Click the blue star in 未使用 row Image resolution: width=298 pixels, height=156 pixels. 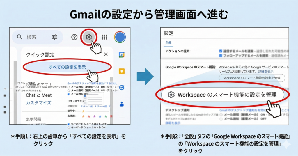coord(100,116)
